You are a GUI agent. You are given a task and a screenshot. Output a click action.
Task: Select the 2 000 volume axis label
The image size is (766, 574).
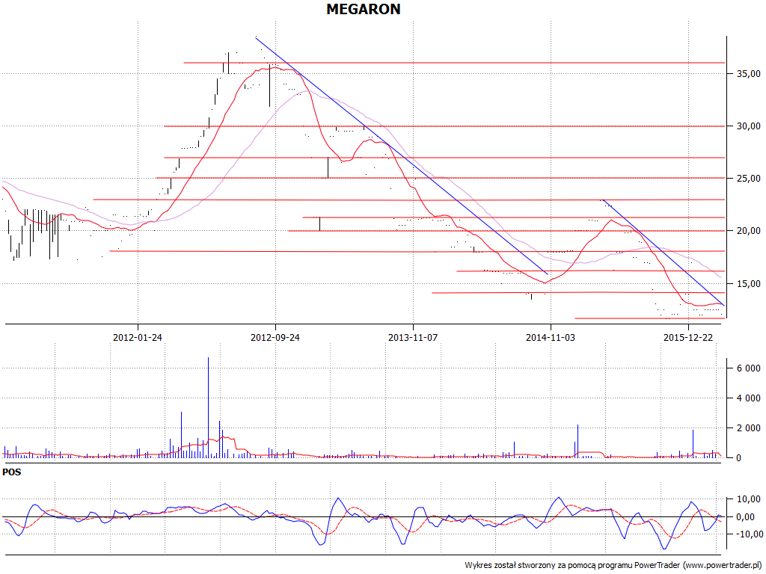(x=748, y=428)
